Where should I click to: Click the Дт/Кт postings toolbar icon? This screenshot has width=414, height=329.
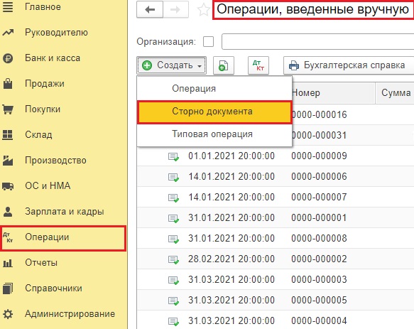(258, 65)
